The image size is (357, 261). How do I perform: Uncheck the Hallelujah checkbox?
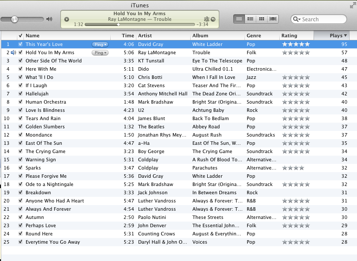pyautogui.click(x=20, y=94)
